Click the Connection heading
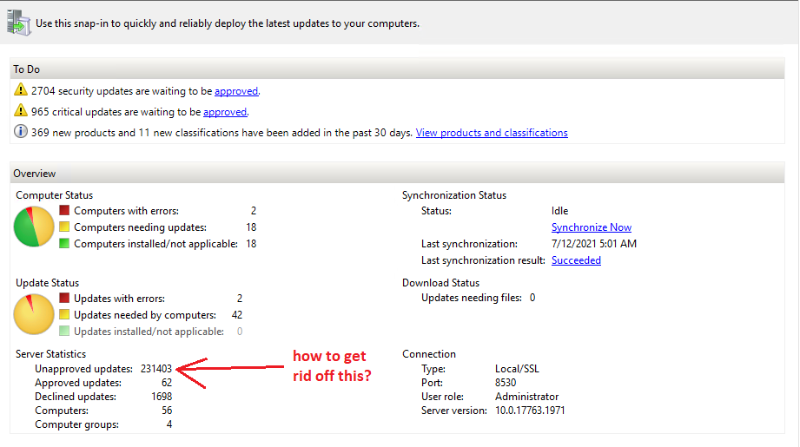800x447 pixels. pyautogui.click(x=429, y=354)
